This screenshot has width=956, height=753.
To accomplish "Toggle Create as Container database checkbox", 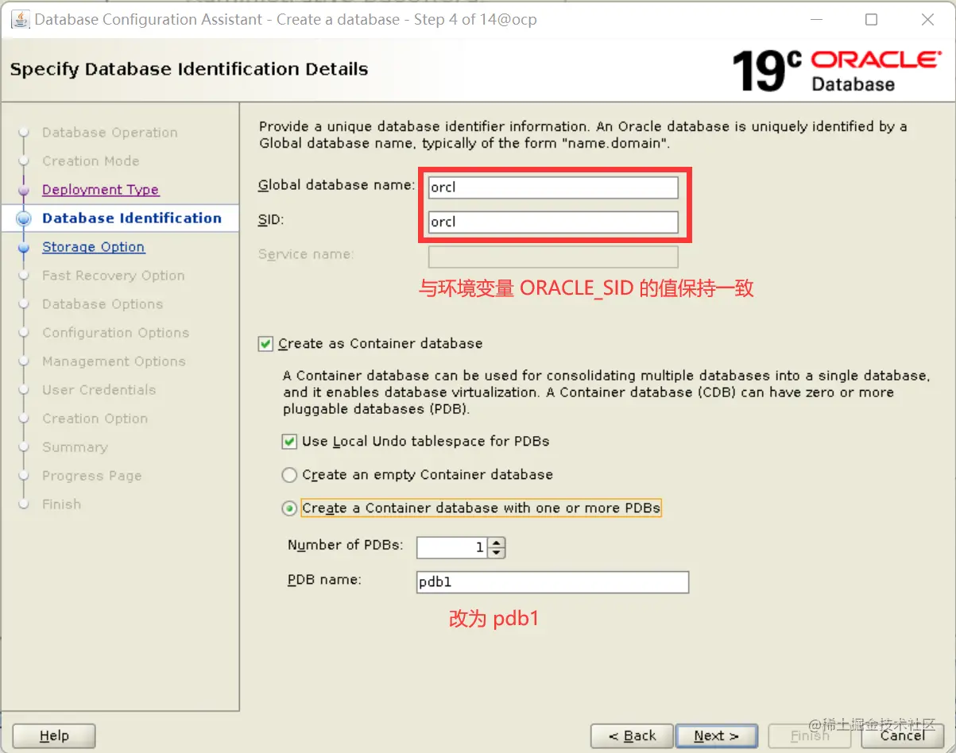I will click(x=265, y=344).
